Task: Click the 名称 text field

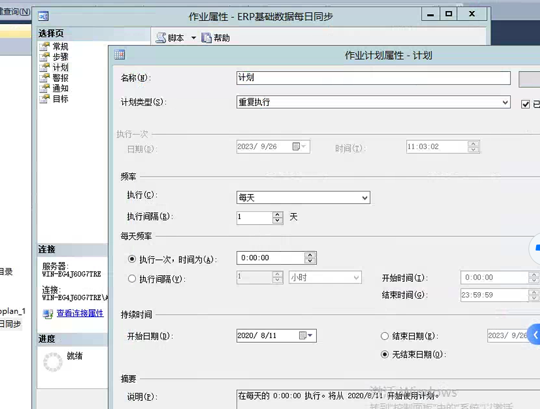Action: tap(373, 78)
